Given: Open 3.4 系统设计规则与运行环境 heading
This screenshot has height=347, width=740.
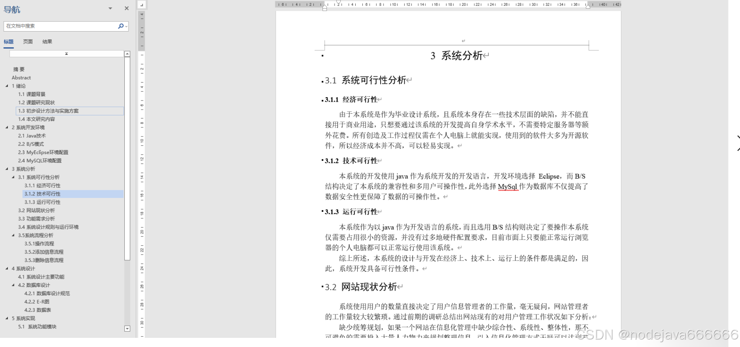Looking at the screenshot, I should pos(48,227).
